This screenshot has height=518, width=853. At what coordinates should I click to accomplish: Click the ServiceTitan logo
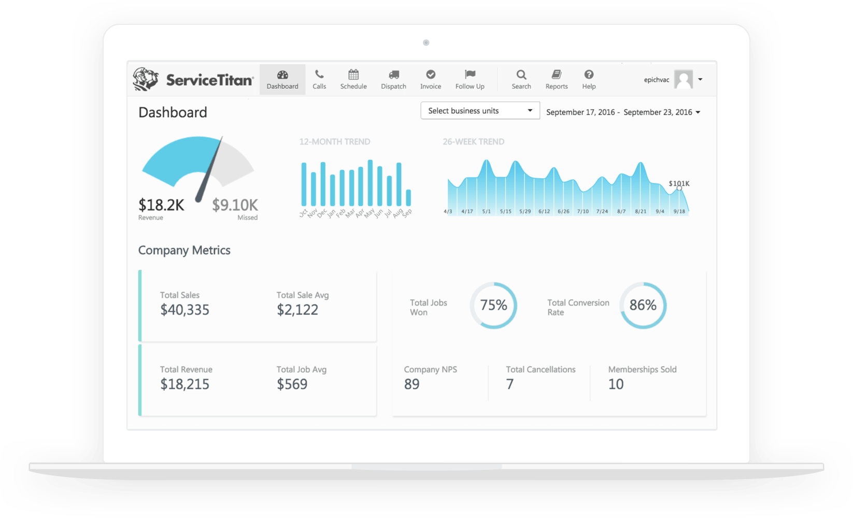[x=193, y=79]
